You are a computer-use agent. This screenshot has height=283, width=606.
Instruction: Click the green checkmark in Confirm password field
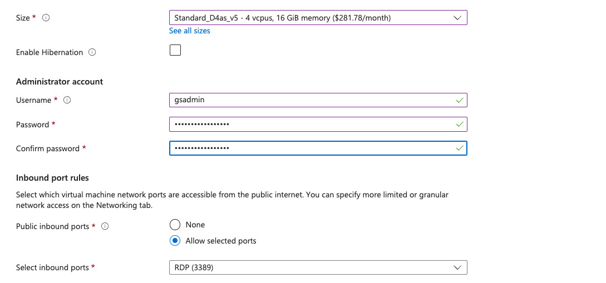pos(459,148)
